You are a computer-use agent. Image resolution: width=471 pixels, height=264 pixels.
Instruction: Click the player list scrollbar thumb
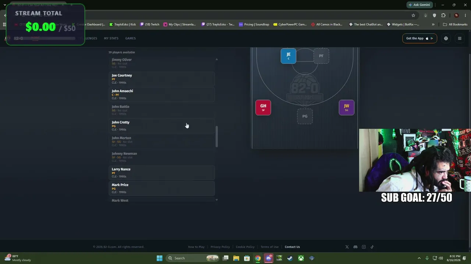(x=216, y=137)
